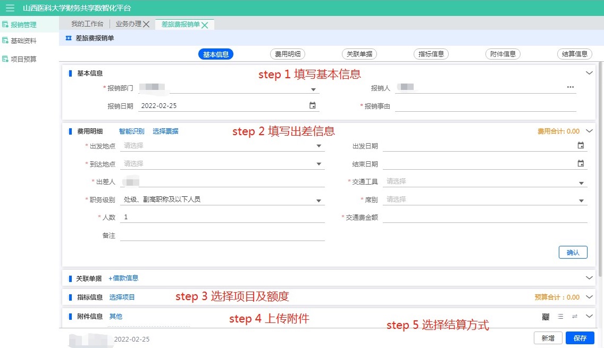Open calendar icon for 结束日期

[x=581, y=163]
